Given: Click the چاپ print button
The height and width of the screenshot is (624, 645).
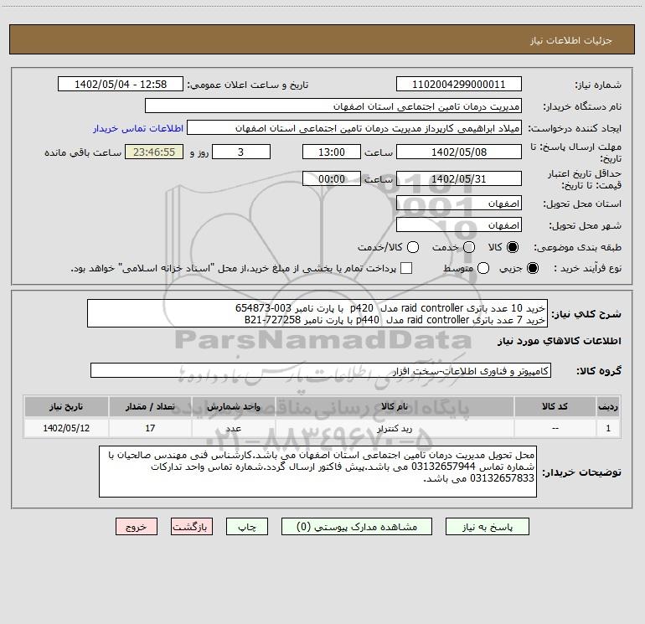Looking at the screenshot, I should (247, 527).
